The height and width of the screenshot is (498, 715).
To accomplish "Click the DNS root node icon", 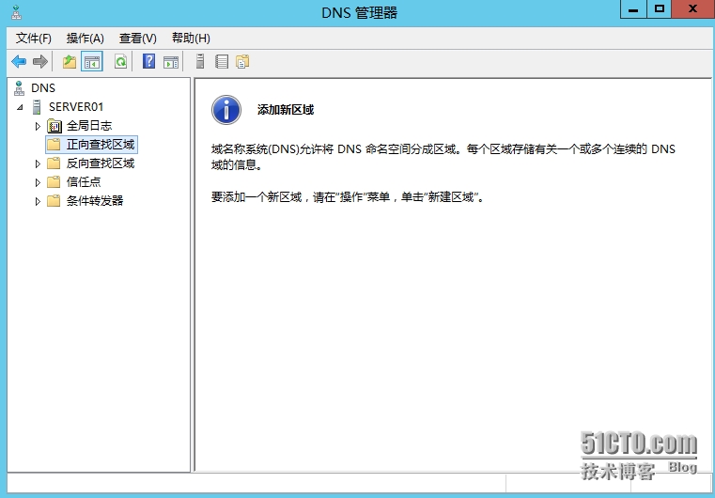I will 19,88.
